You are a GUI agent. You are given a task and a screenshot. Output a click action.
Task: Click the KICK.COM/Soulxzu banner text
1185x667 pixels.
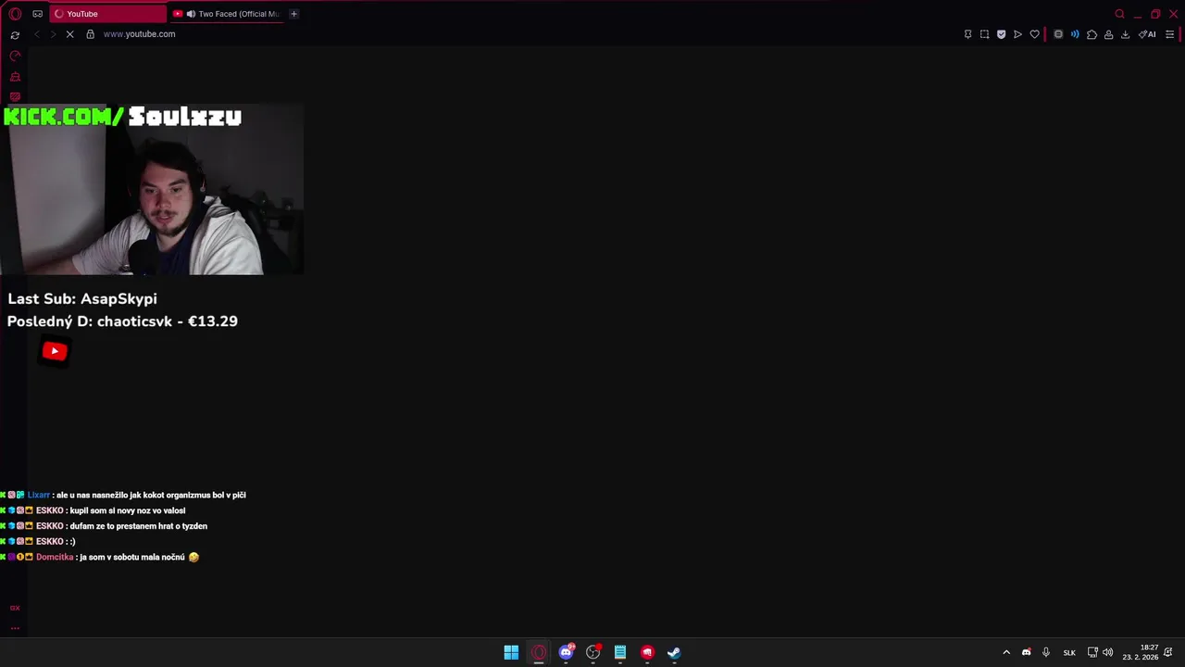(x=122, y=116)
